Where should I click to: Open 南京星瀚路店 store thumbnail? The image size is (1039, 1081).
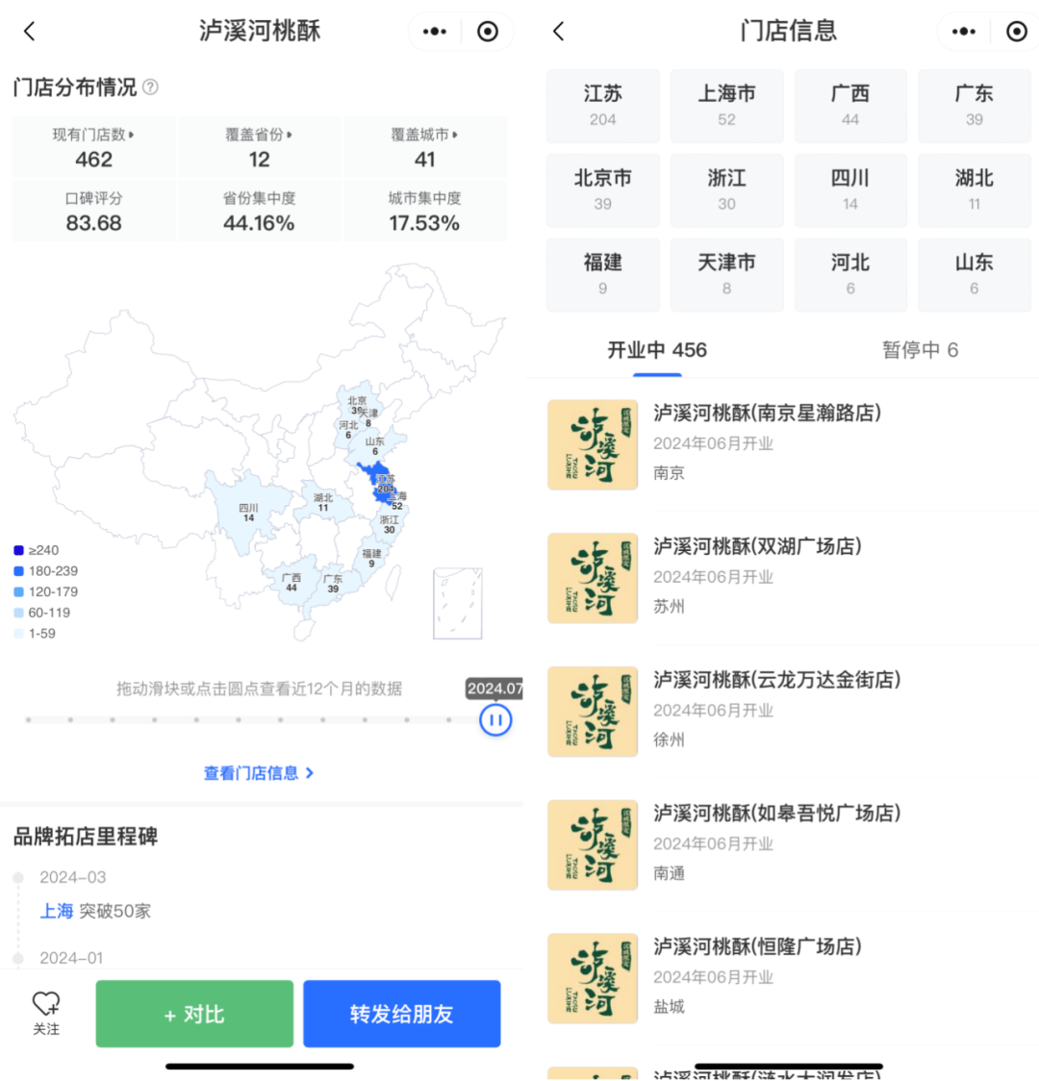click(x=593, y=444)
